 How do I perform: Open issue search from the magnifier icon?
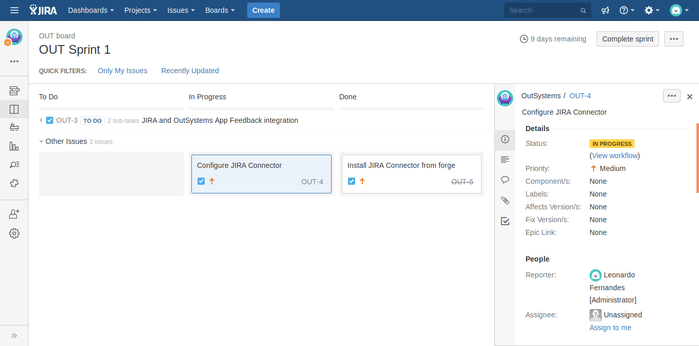[14, 164]
